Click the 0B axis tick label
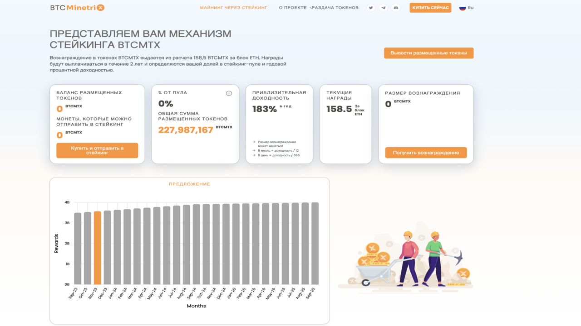The image size is (581, 326). [67, 284]
